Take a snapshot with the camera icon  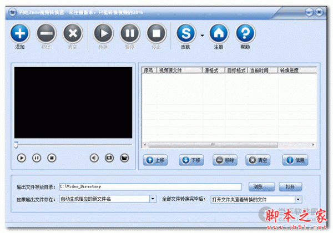point(109,158)
